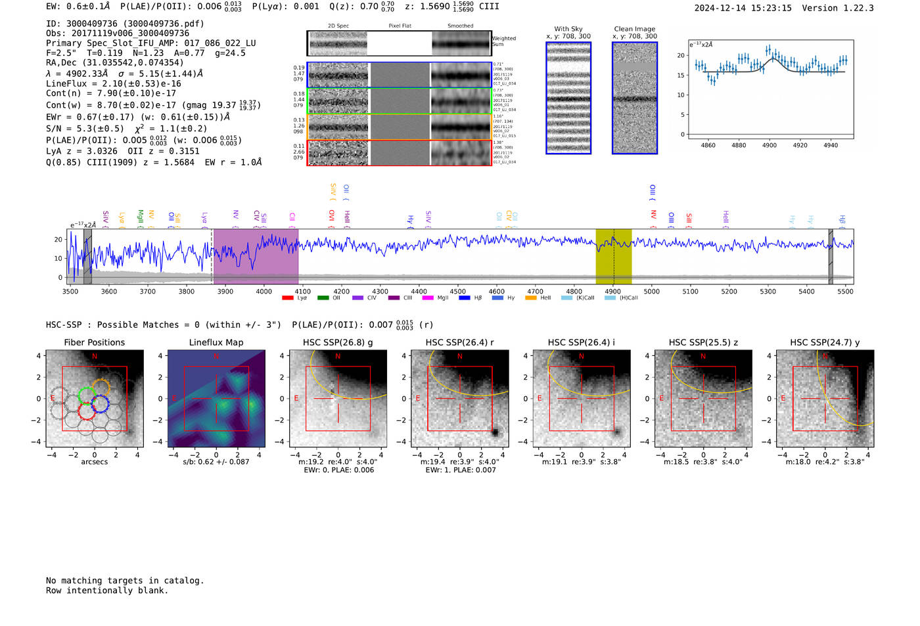The height and width of the screenshot is (626, 920).
Task: Click the (K)CaII legend swatch
Action: pos(566,298)
